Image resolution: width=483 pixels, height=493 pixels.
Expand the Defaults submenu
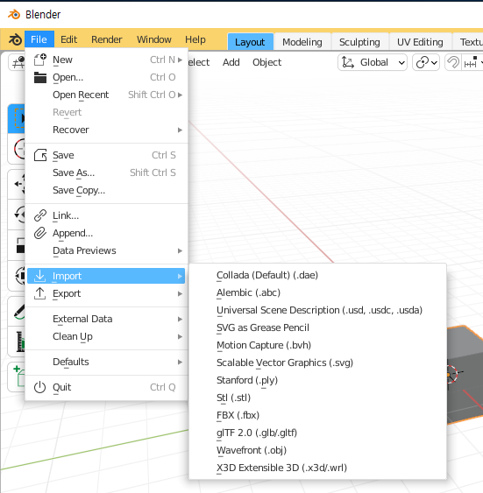180,362
